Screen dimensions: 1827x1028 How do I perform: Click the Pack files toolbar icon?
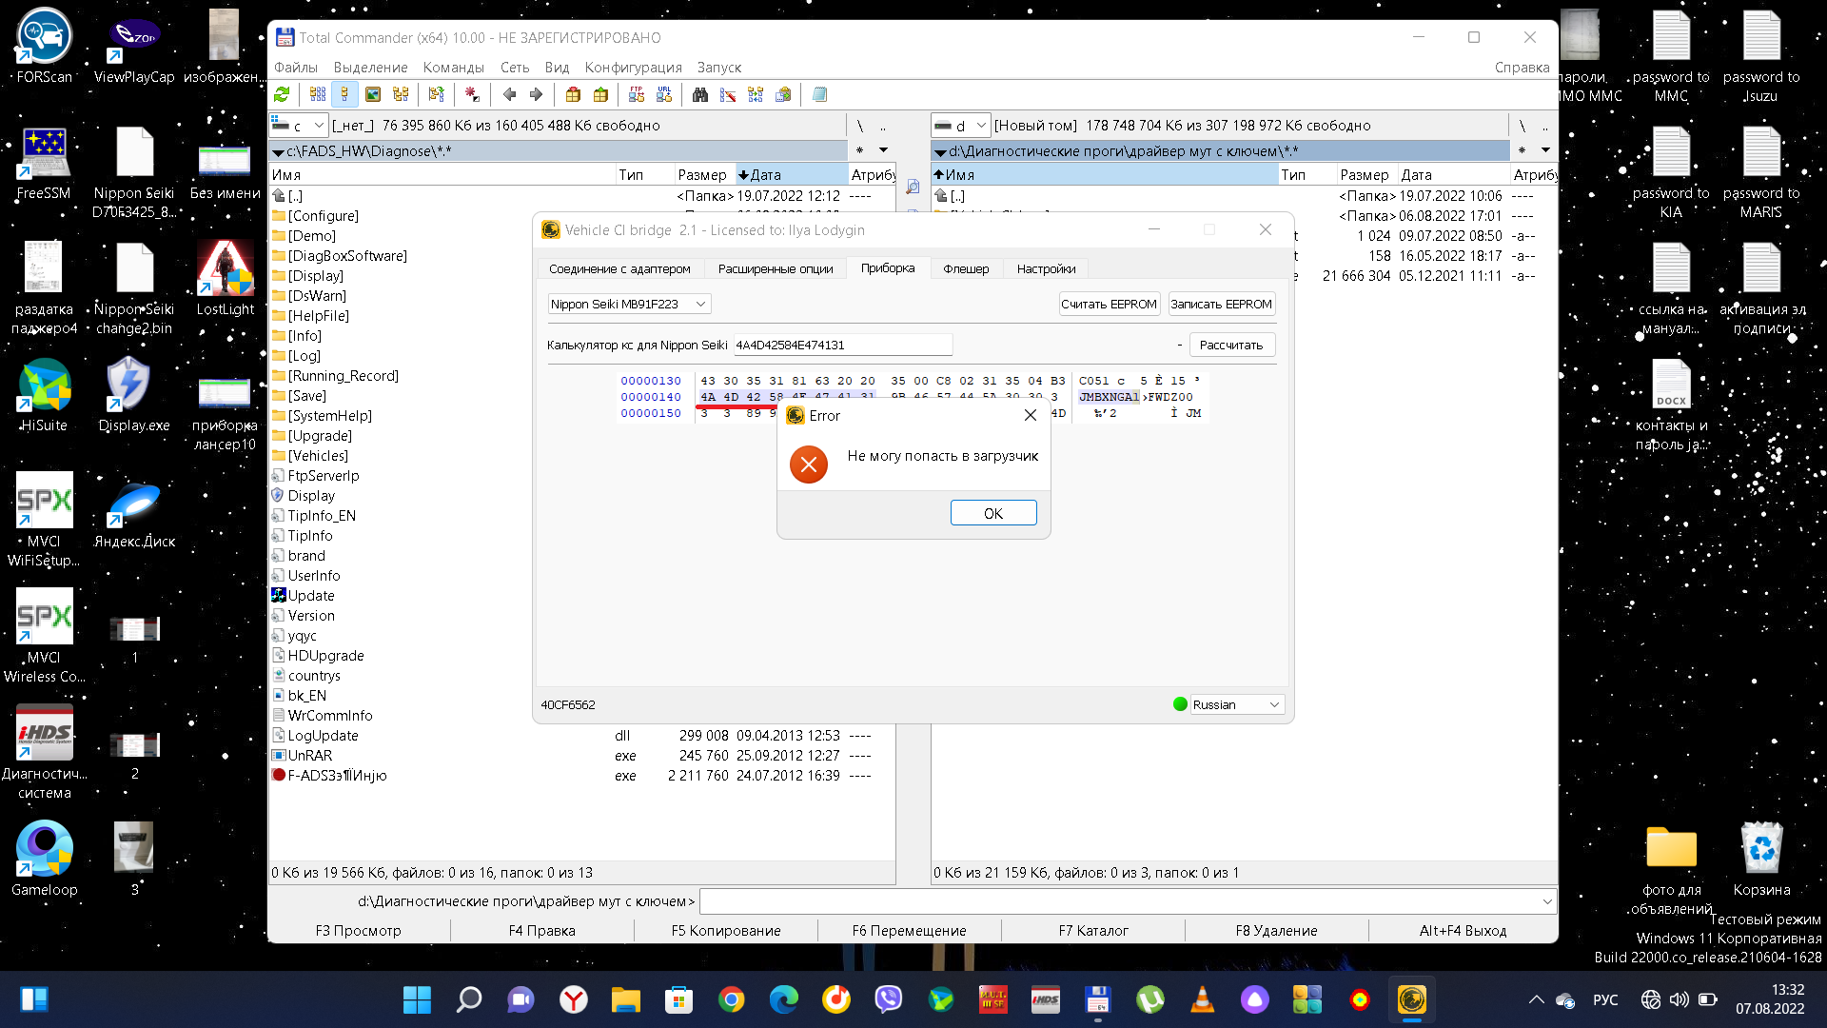click(573, 94)
